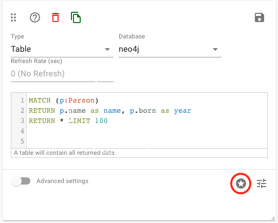The image size is (278, 223).
Task: Open the help question mark icon
Action: coord(35,17)
